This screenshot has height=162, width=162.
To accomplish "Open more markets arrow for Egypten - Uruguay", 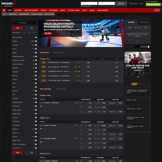I will (77, 126).
